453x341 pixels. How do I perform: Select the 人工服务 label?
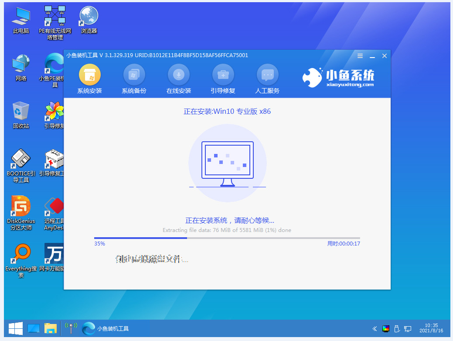(268, 91)
